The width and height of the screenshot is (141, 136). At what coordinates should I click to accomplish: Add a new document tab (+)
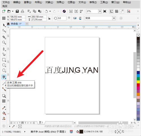27,24
